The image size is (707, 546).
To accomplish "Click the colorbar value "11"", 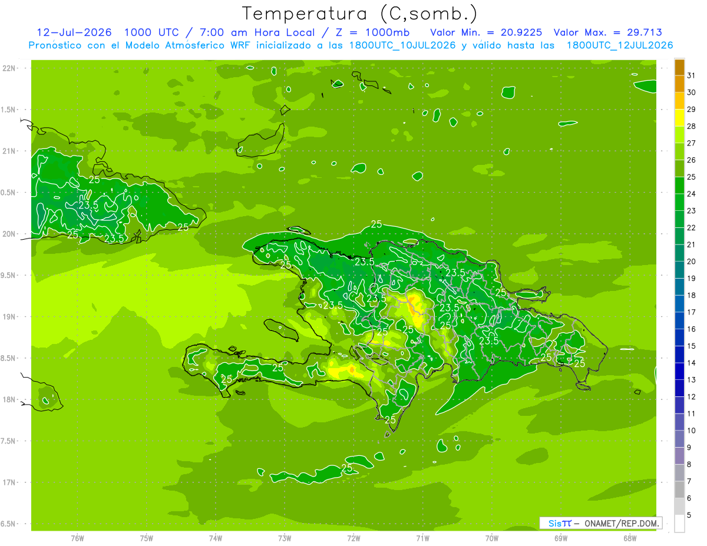I will pyautogui.click(x=691, y=413).
